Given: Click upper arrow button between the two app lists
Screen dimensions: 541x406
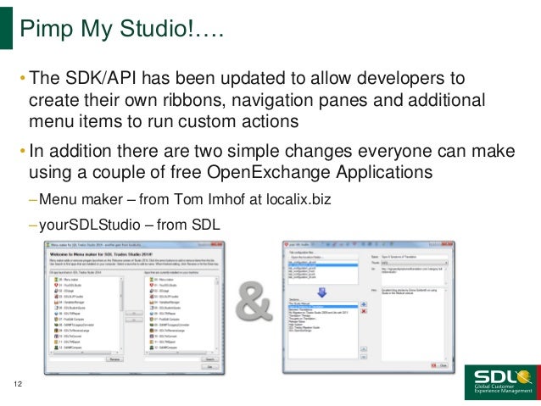Looking at the screenshot, I should (134, 314).
